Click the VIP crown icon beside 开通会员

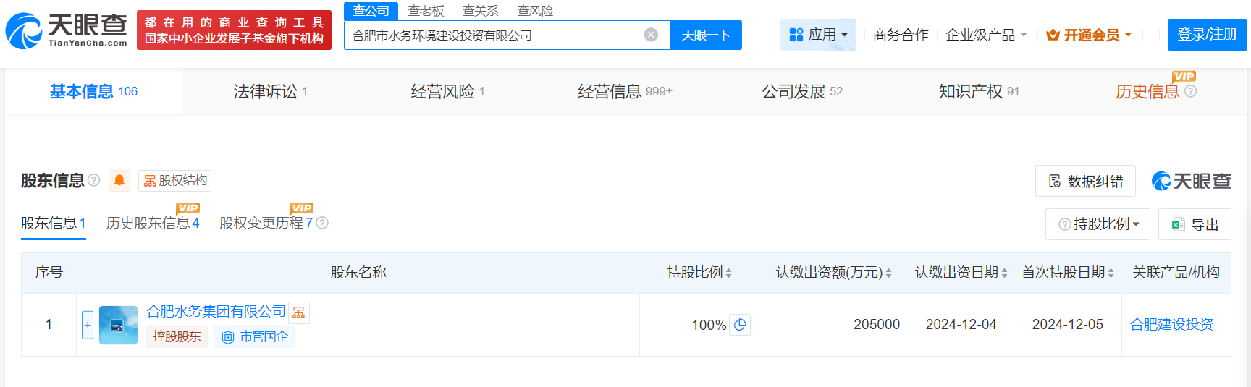coord(1053,35)
